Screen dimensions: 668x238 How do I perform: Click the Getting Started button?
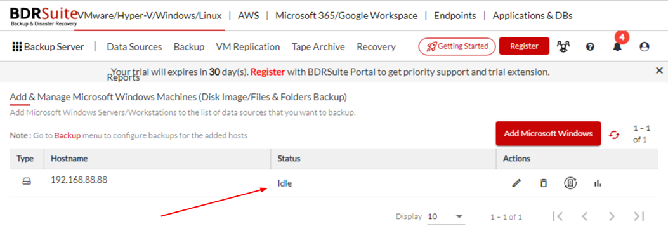(457, 46)
